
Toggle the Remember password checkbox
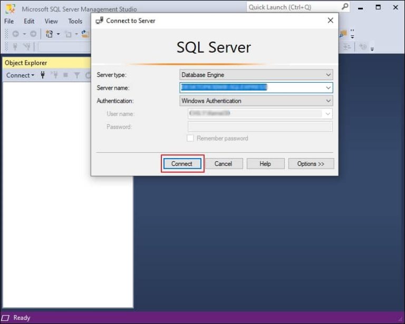click(x=190, y=138)
